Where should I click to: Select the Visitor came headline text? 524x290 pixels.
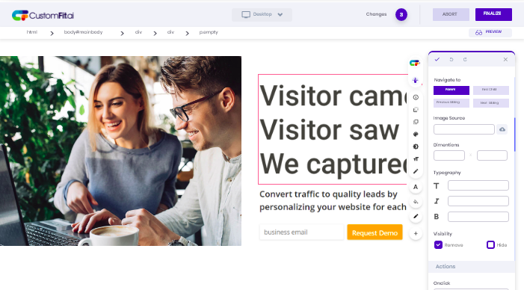(334, 96)
